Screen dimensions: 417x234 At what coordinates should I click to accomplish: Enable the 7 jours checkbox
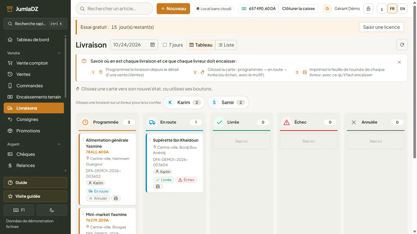[165, 45]
